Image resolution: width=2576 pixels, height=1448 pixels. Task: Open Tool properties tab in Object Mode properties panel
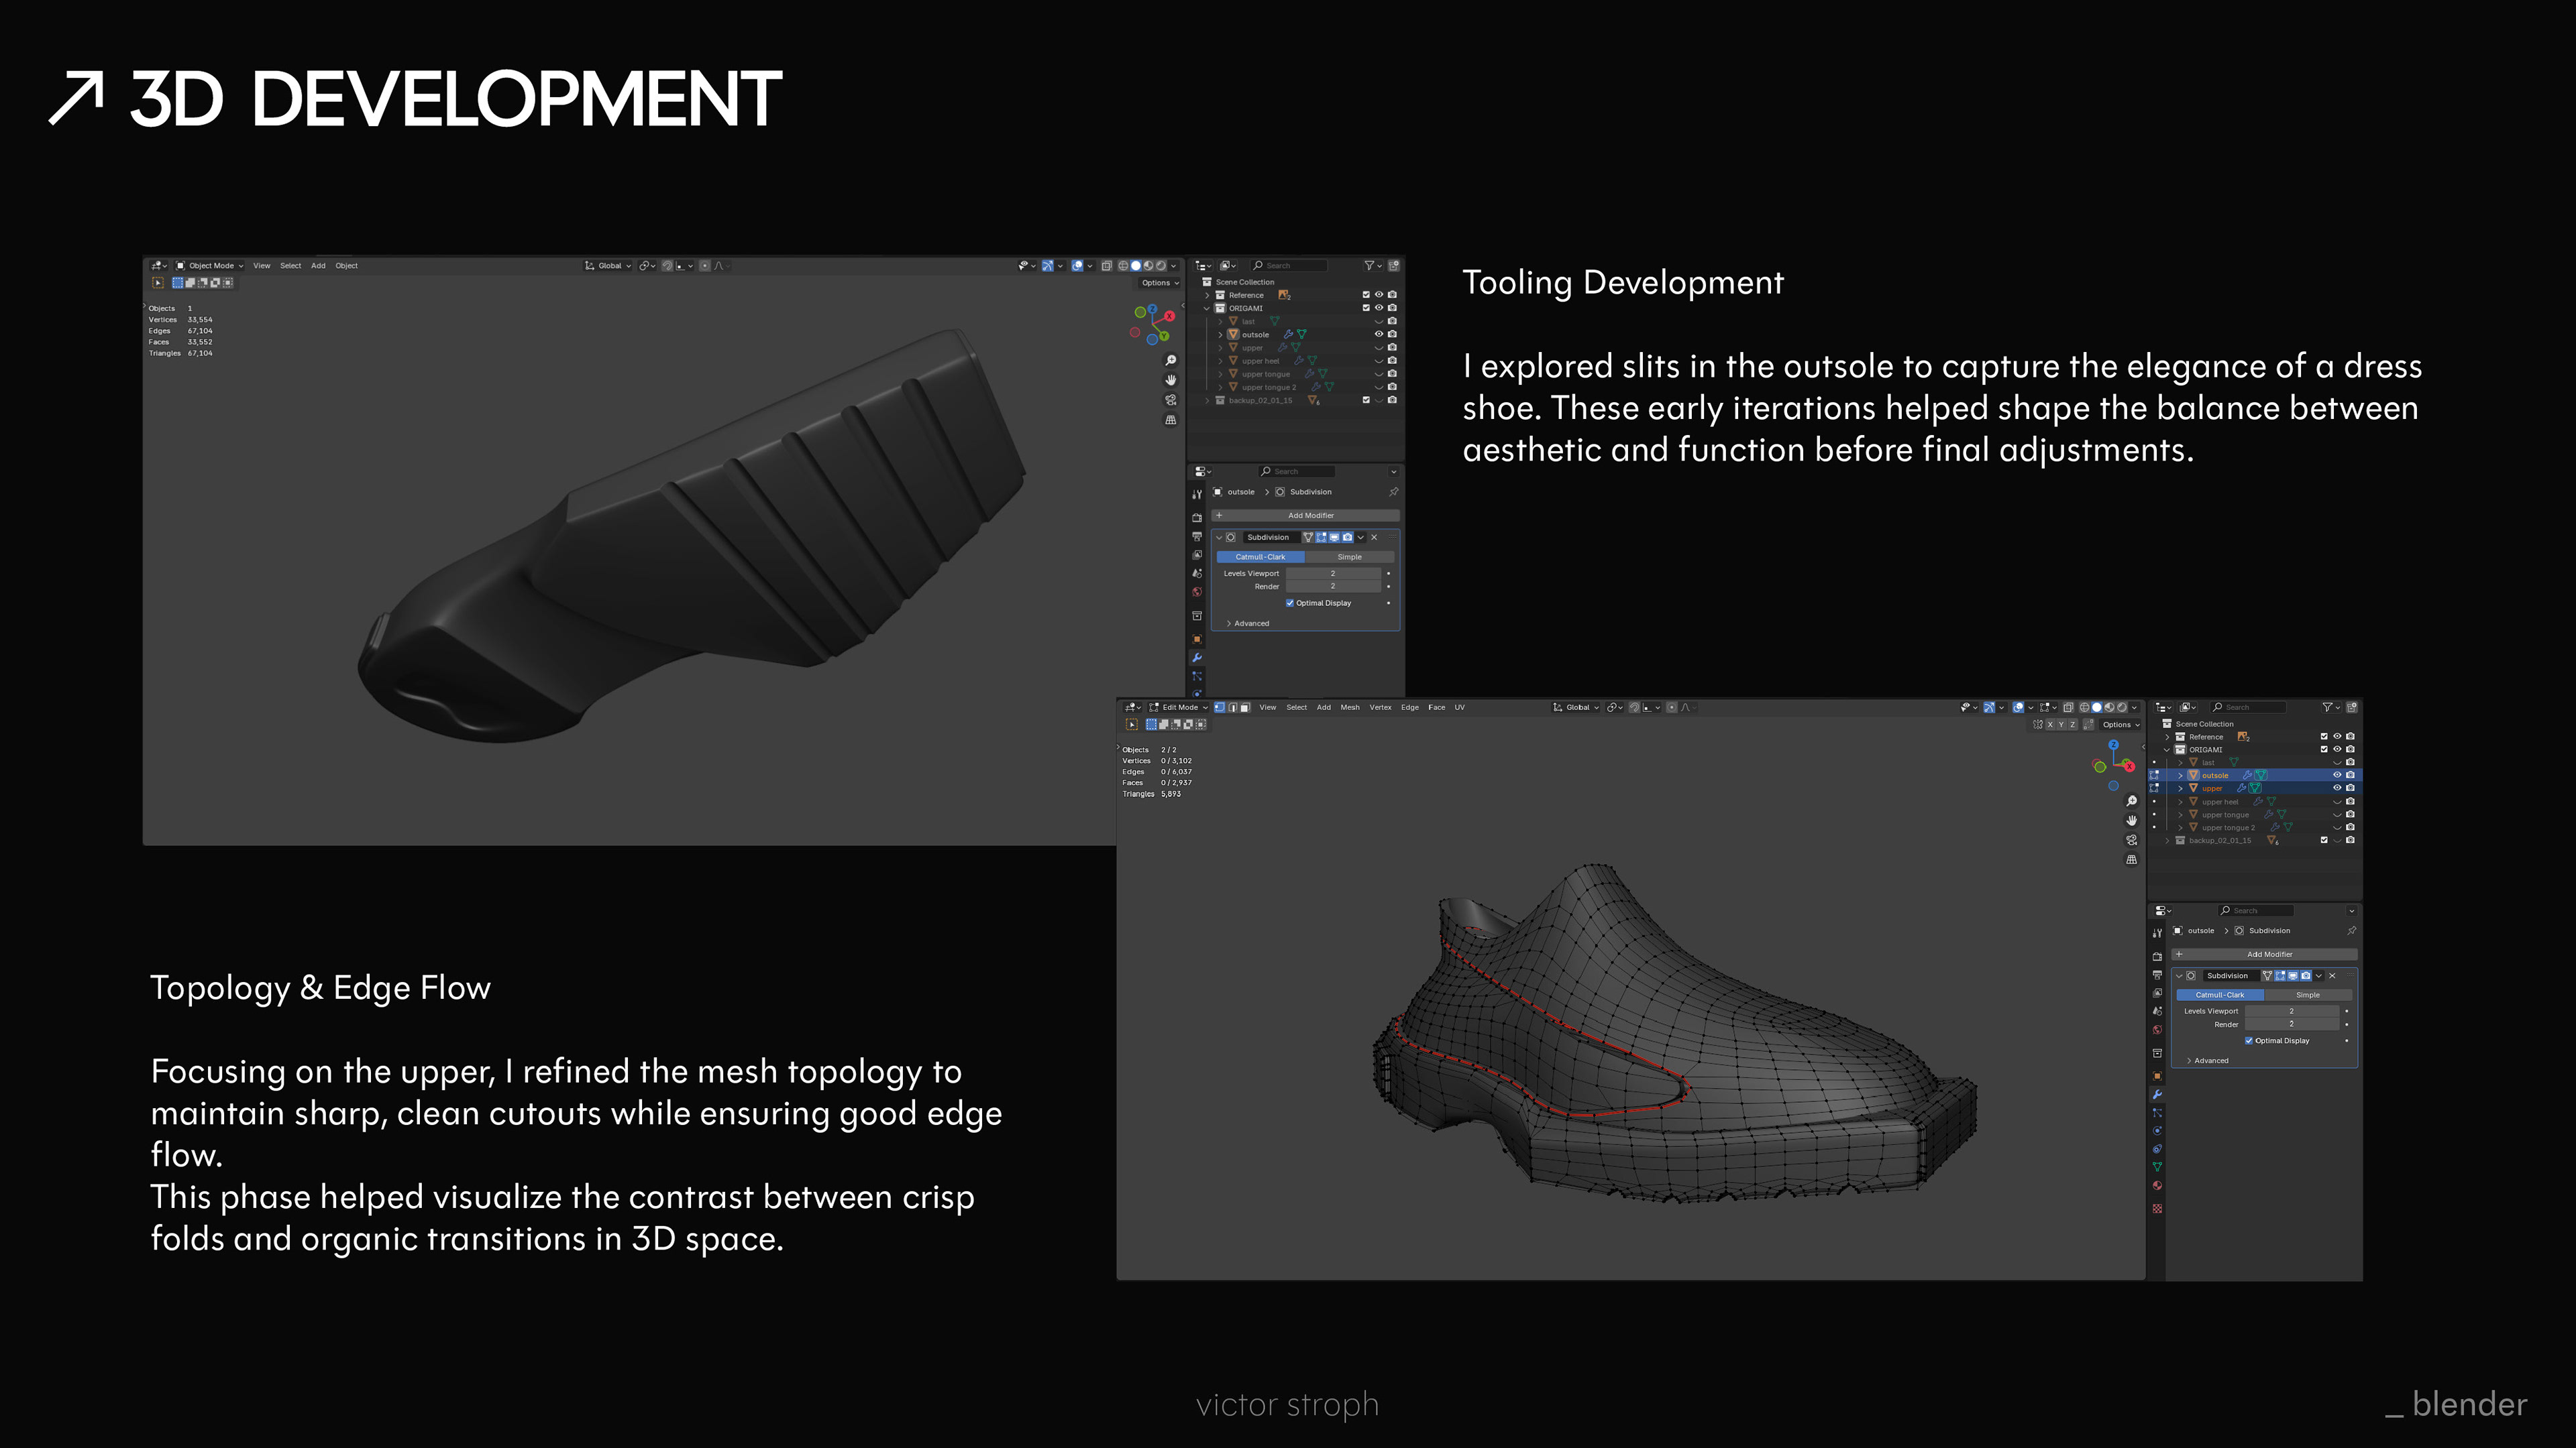[1197, 495]
